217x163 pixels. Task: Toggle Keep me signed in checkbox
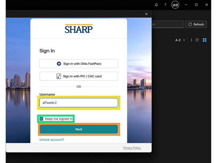tap(41, 119)
